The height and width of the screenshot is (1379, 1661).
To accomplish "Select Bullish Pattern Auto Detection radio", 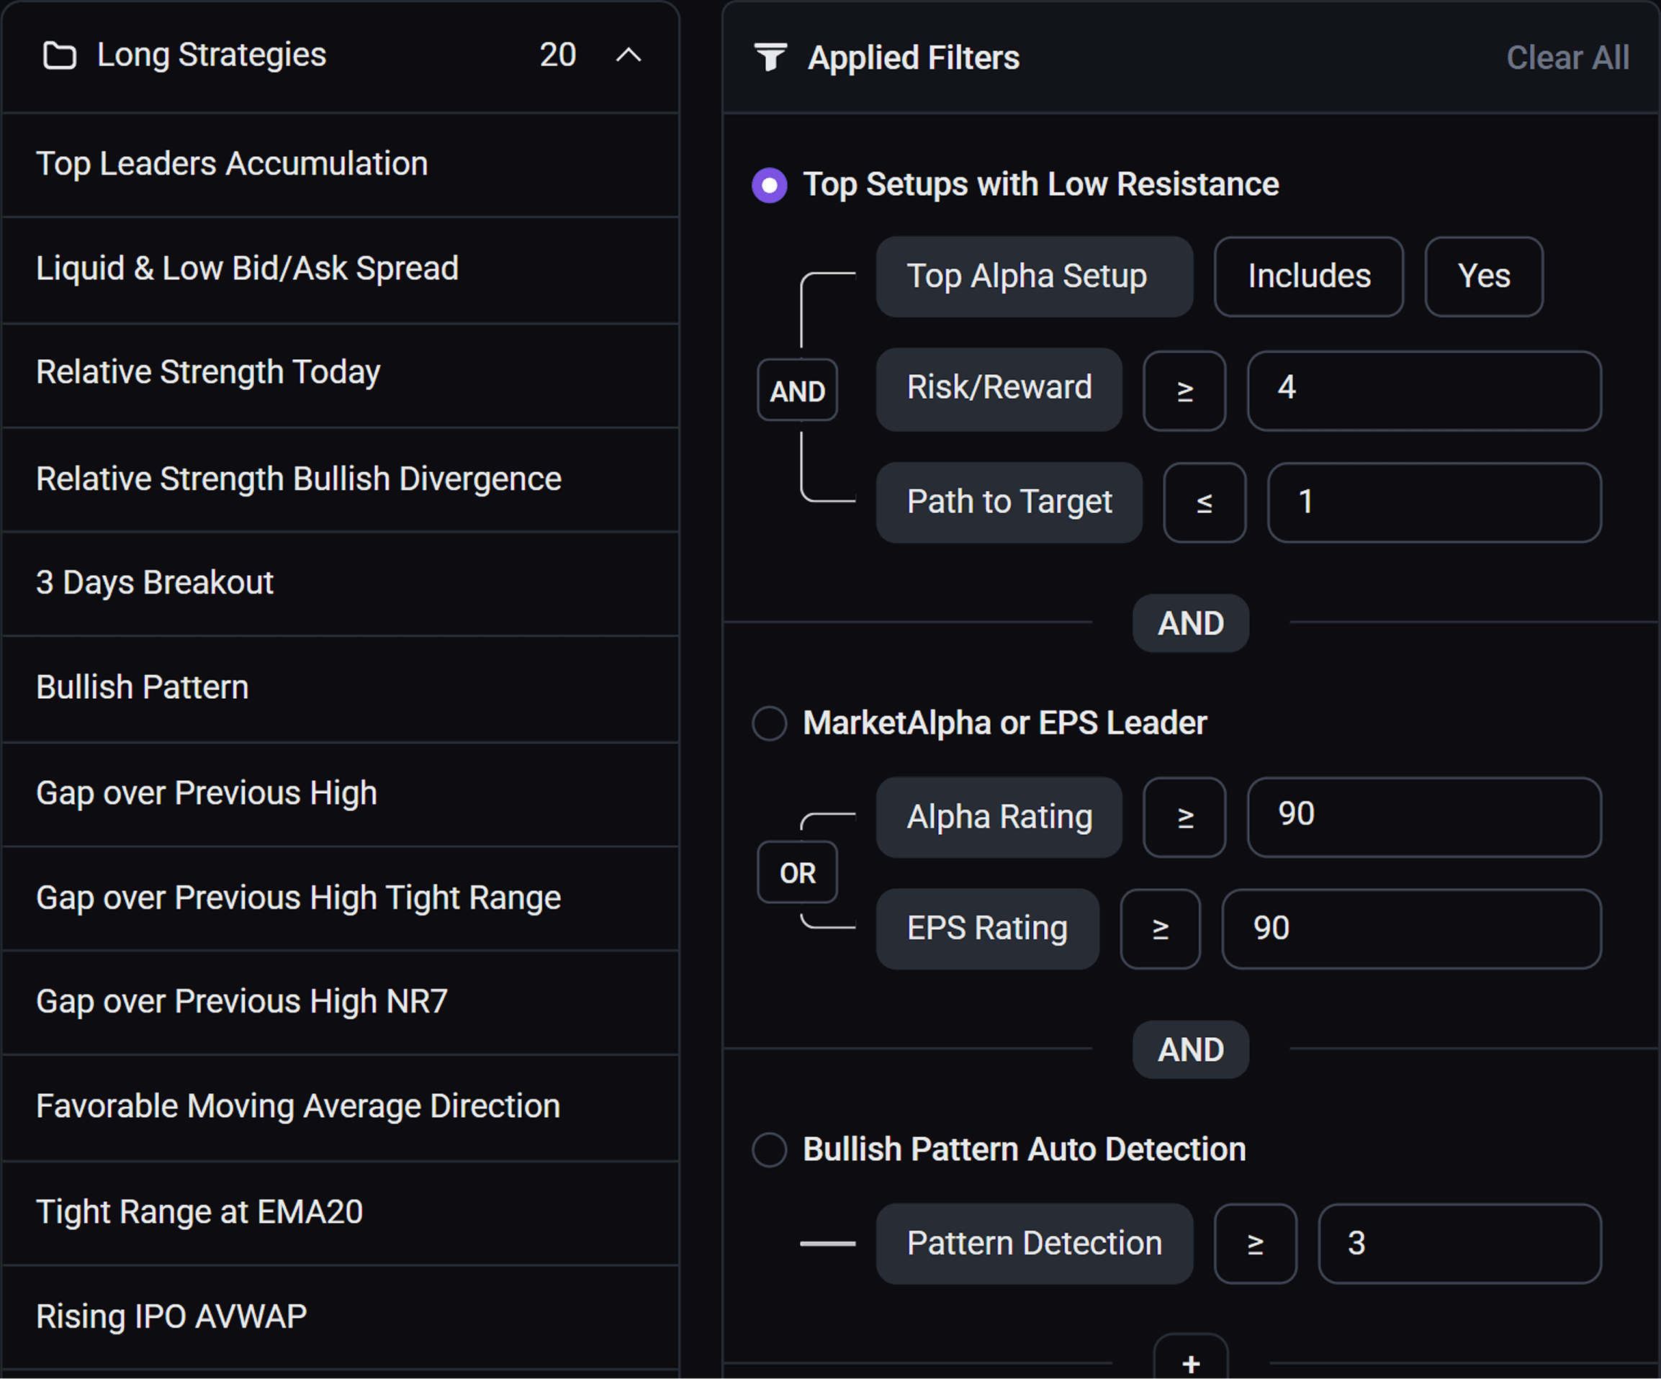I will pos(769,1149).
